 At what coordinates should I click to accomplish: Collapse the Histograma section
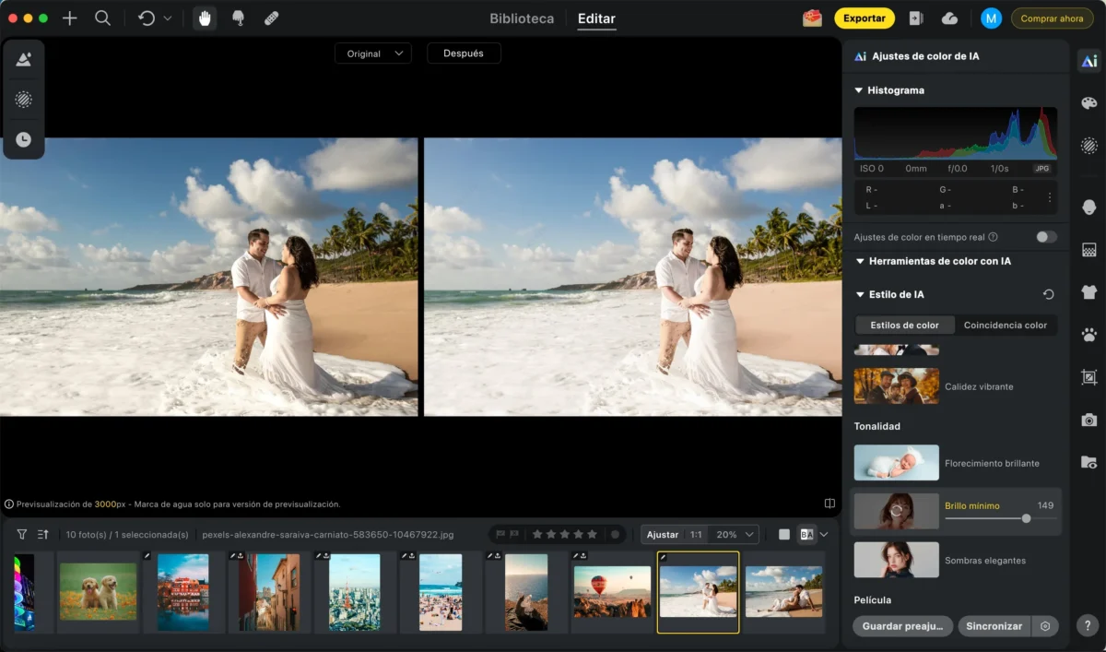point(859,90)
